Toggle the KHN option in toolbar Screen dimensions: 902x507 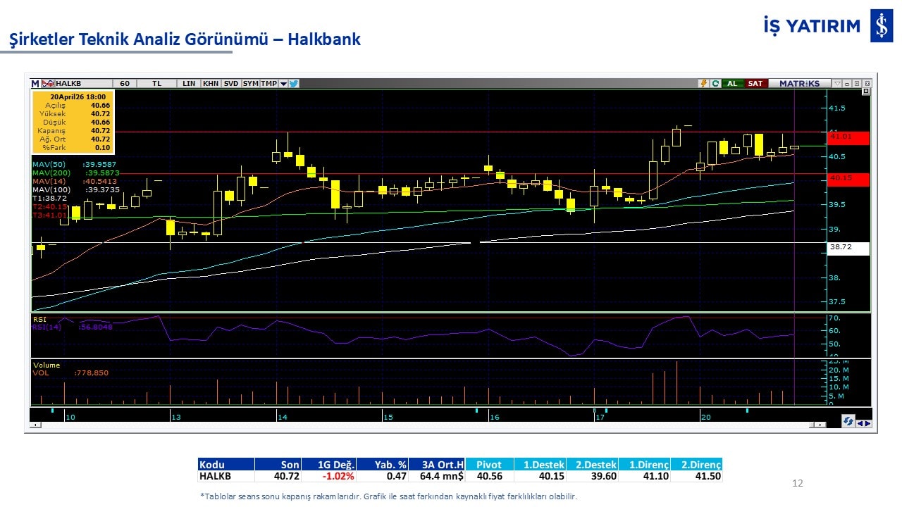210,83
